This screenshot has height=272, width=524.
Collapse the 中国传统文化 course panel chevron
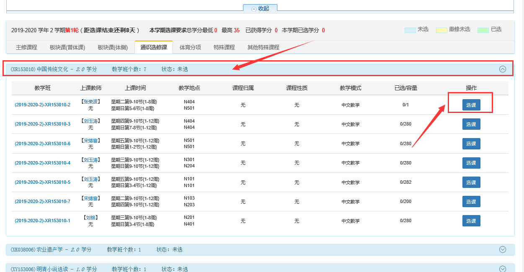tap(503, 69)
